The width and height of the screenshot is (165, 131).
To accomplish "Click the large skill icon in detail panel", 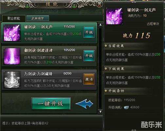I will (x=115, y=16).
